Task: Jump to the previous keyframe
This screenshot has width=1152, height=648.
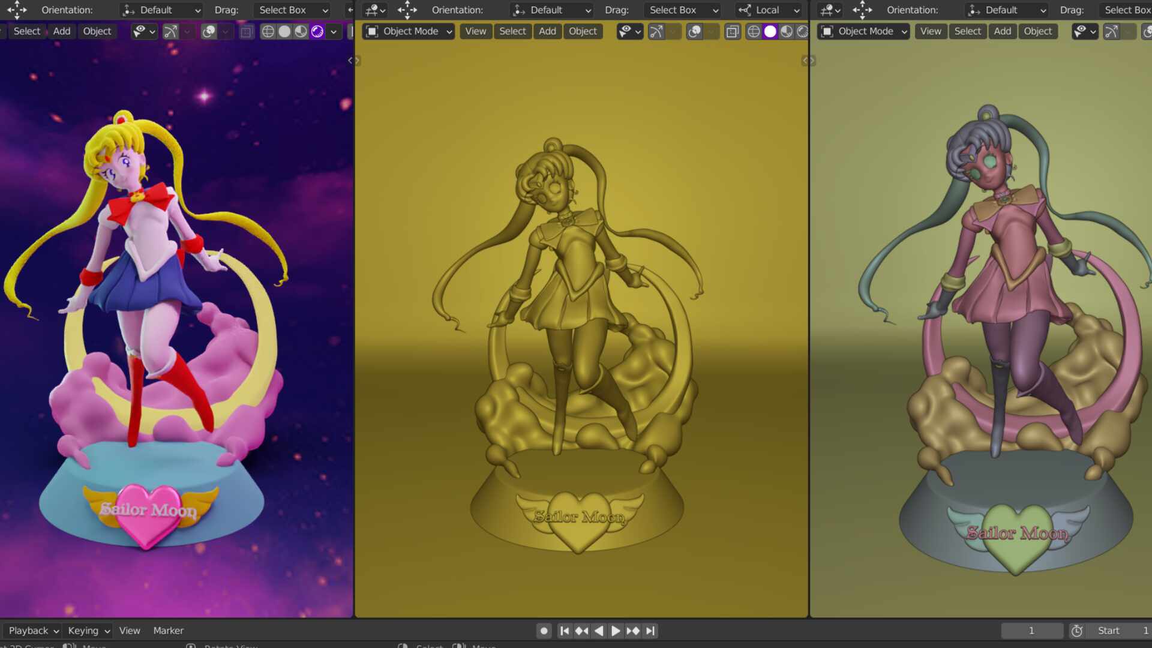Action: pyautogui.click(x=581, y=631)
